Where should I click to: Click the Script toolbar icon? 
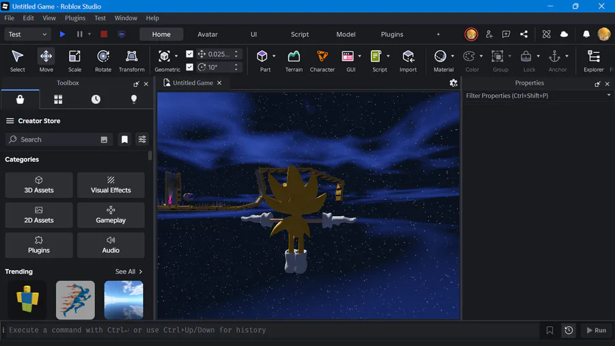point(376,57)
